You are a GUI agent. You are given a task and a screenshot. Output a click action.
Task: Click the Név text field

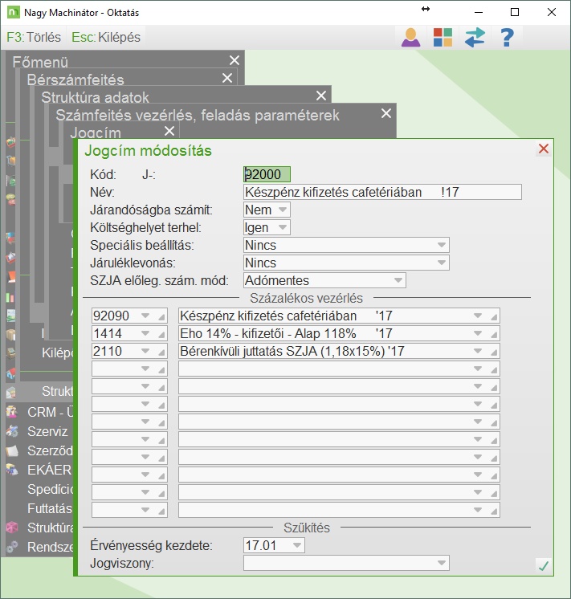[382, 192]
